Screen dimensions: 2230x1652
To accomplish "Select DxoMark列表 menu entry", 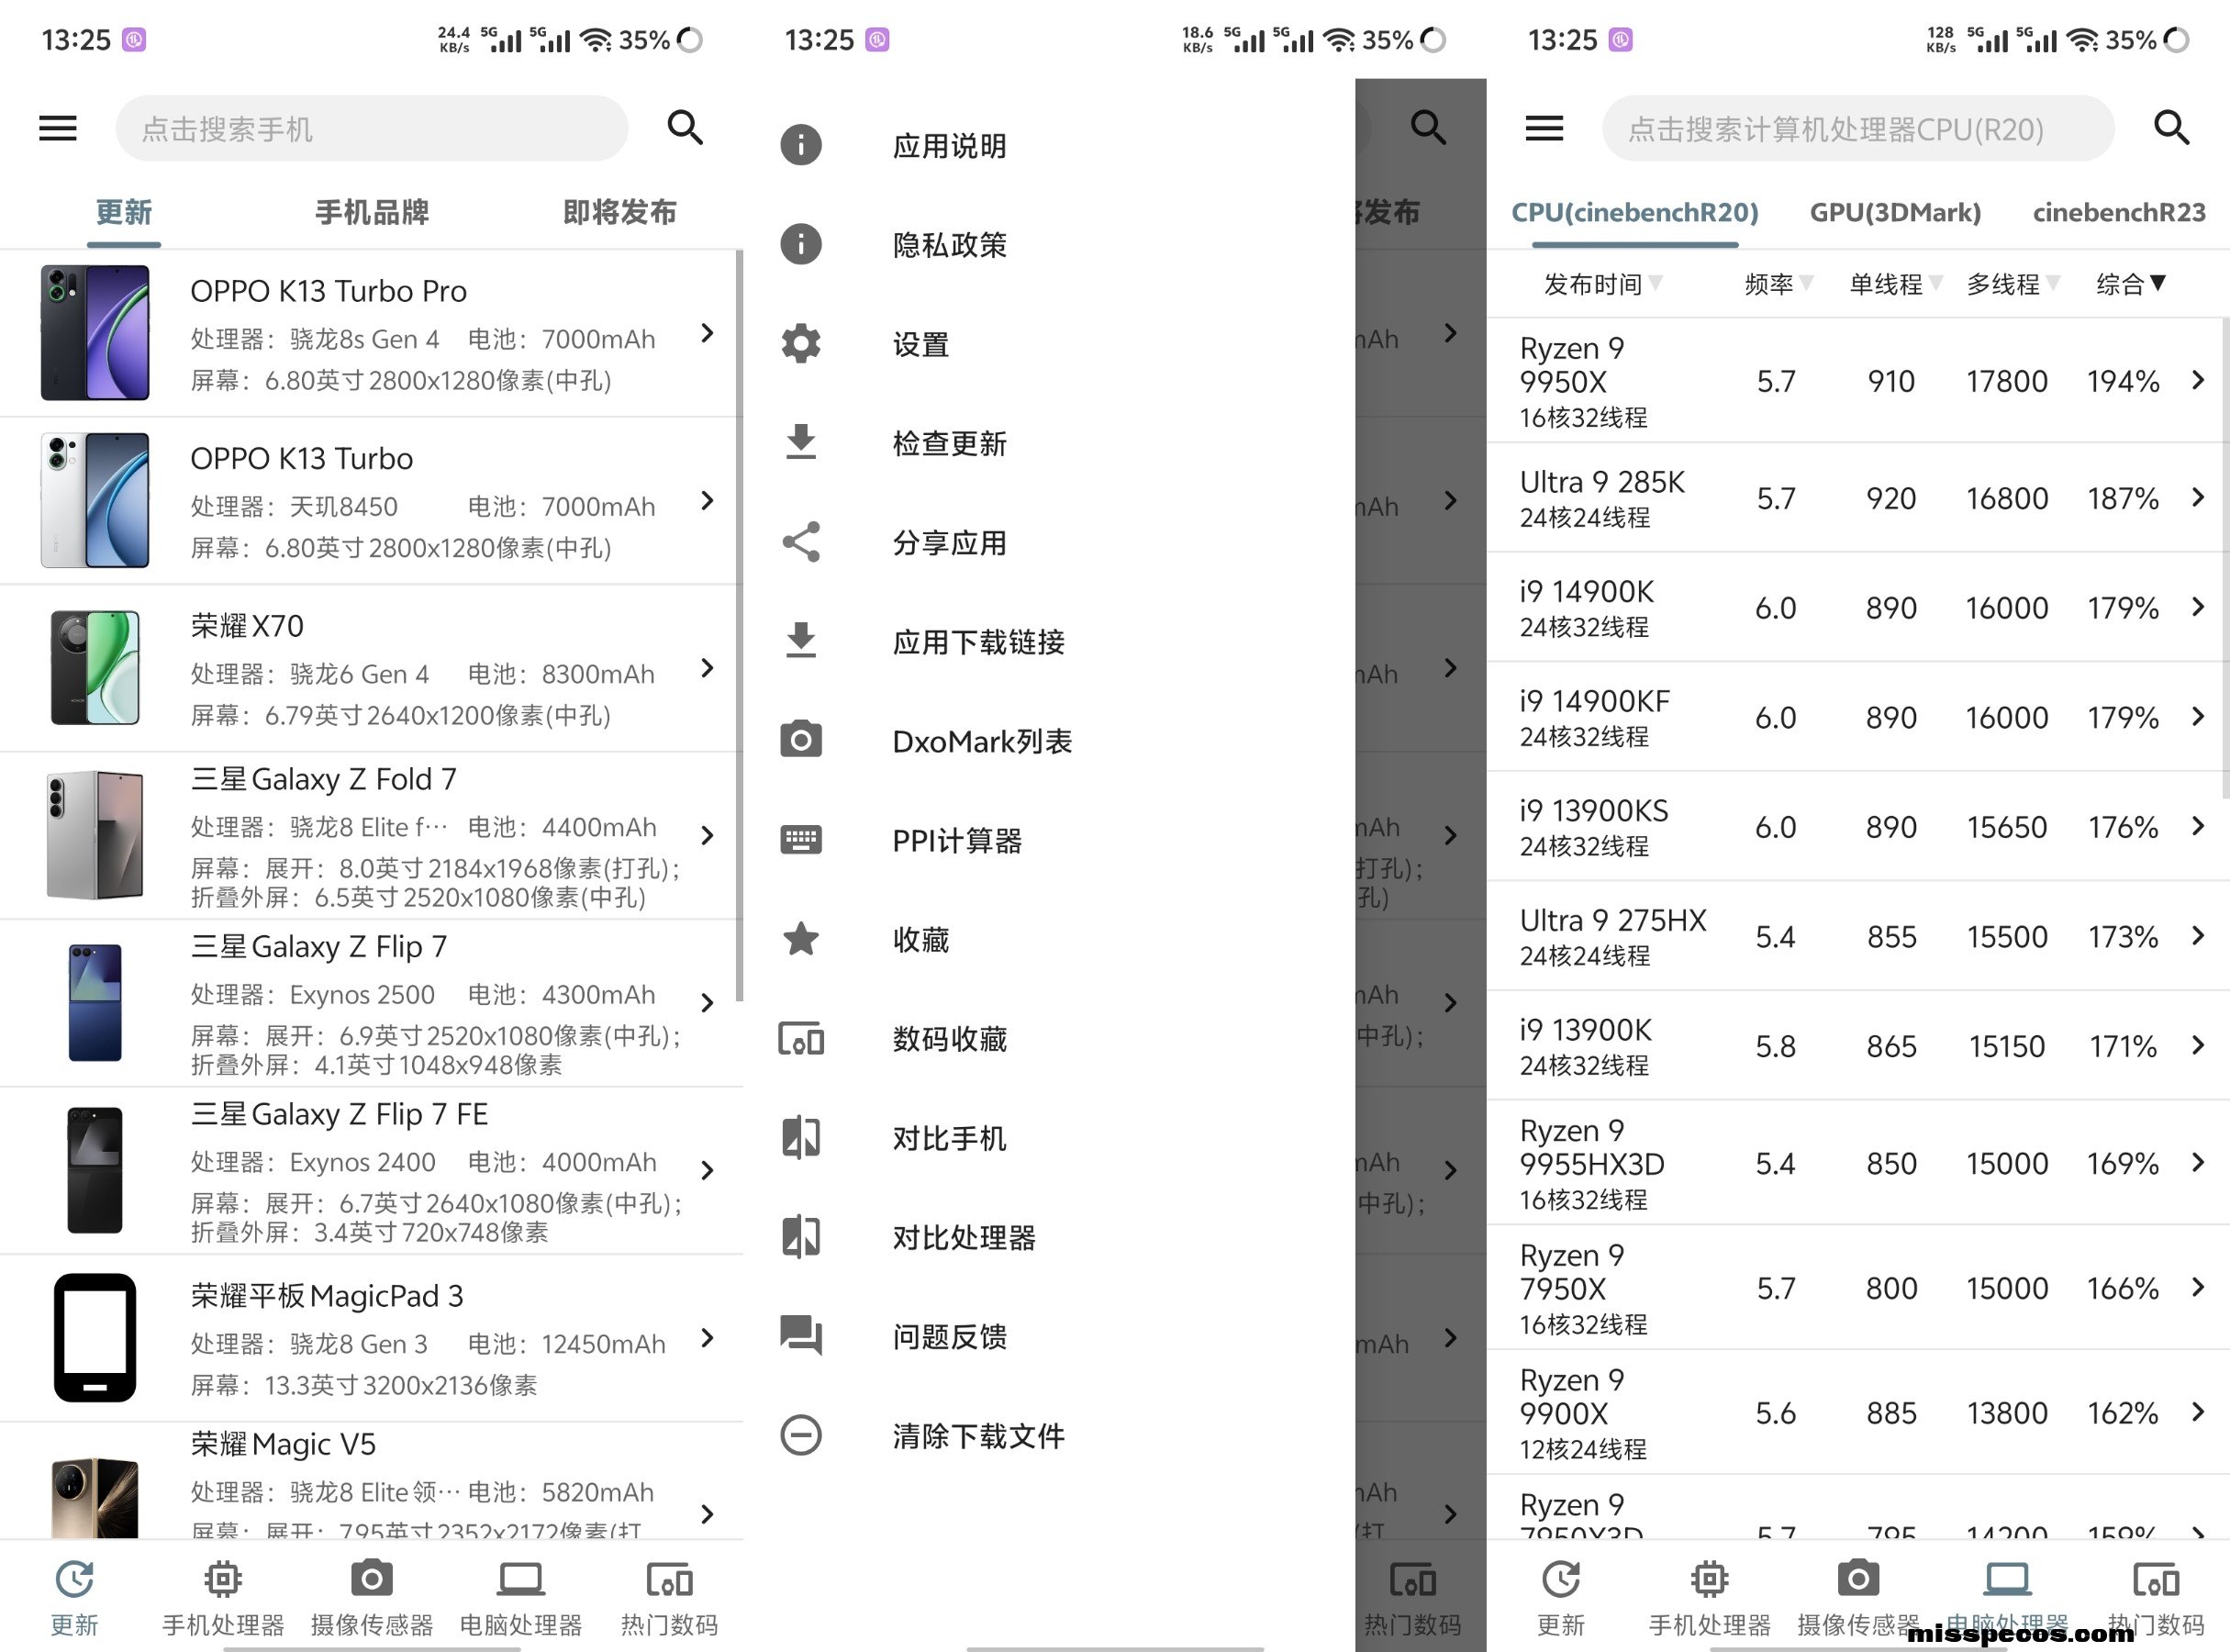I will coord(982,741).
